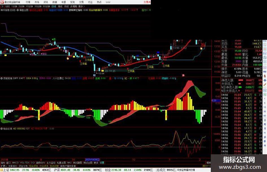
Task: Apply the 主力监控 indicator tab
Action: pos(51,163)
